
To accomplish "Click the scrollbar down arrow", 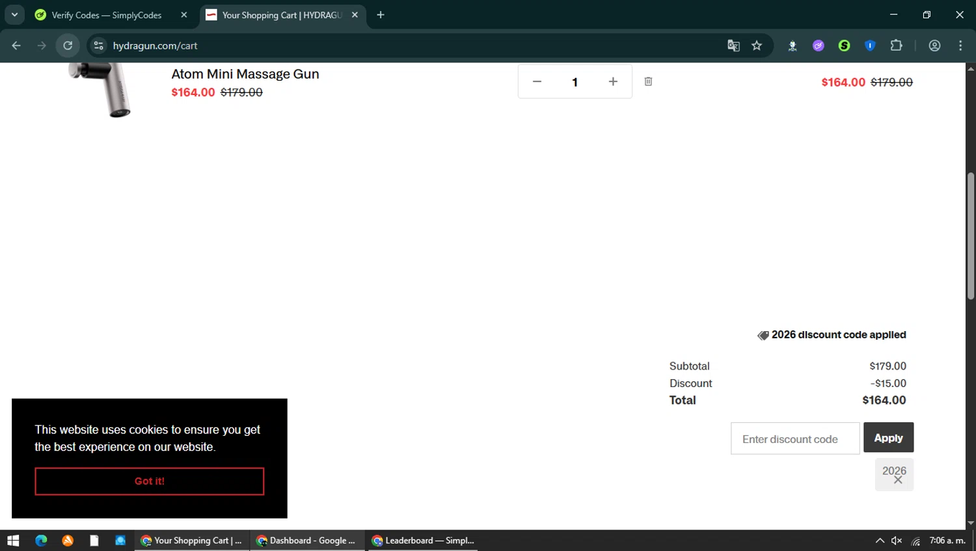I will [971, 523].
